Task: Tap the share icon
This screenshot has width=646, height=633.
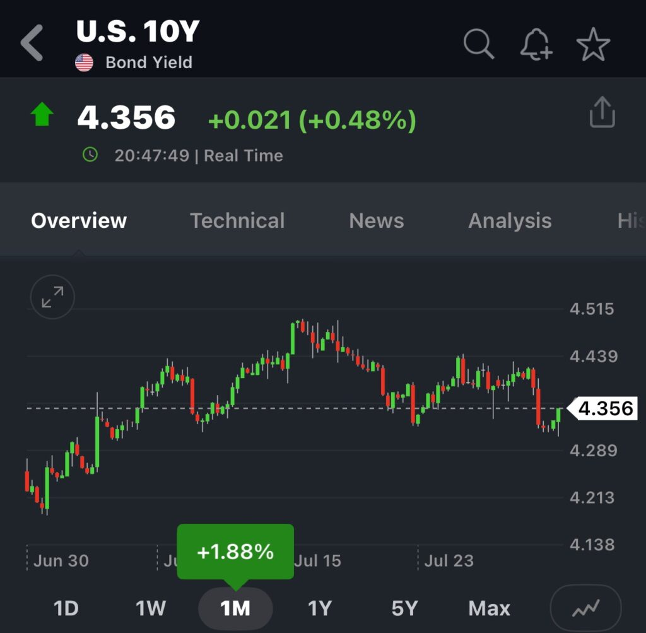Action: click(x=602, y=113)
